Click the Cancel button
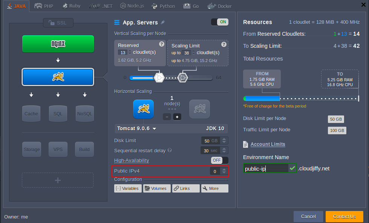 pyautogui.click(x=308, y=217)
